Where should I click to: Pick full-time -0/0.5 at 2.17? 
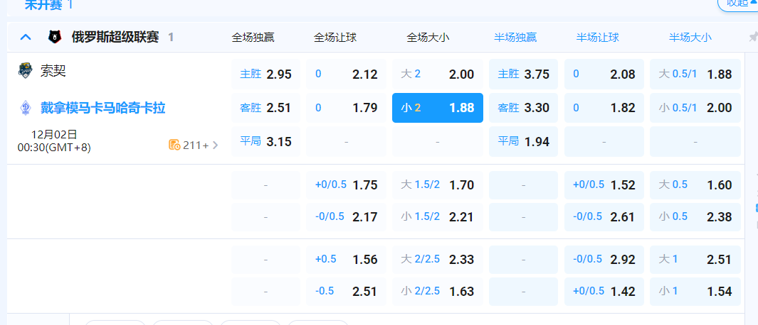[x=346, y=217]
